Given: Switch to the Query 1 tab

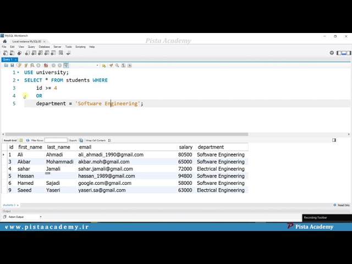Looking at the screenshot, I should 7,59.
